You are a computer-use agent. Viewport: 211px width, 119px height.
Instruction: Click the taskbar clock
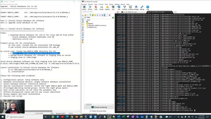pos(201,117)
